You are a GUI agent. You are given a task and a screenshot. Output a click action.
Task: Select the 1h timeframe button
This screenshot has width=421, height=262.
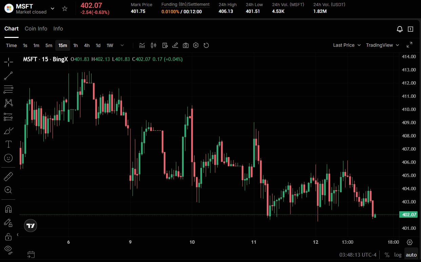[x=76, y=45]
